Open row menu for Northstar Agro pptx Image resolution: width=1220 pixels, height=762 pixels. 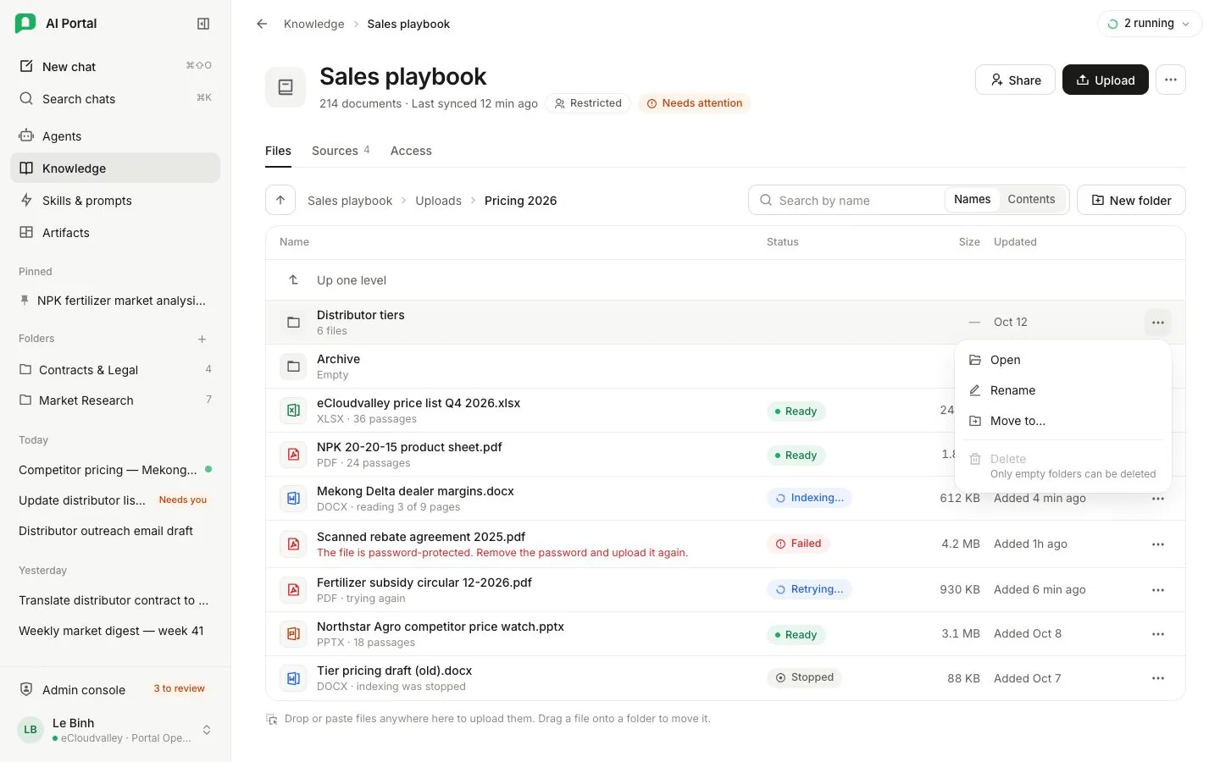pos(1158,634)
